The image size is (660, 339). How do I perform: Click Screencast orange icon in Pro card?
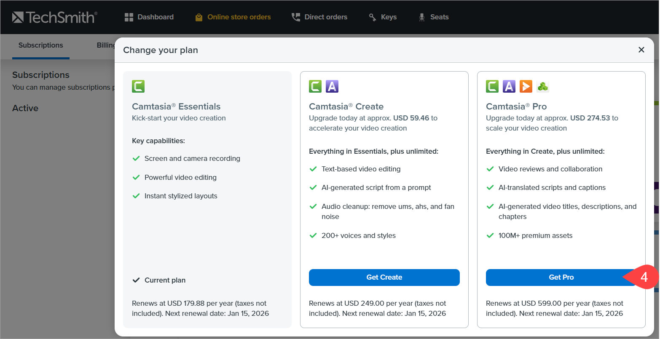[526, 86]
